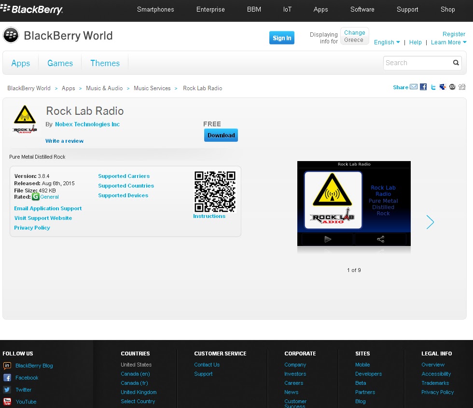Click the BlackBerry World round logo
This screenshot has height=408, width=473.
11,35
